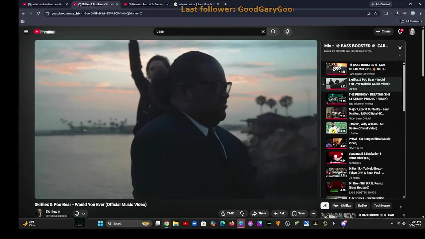Save video to a playlist

coord(298,213)
